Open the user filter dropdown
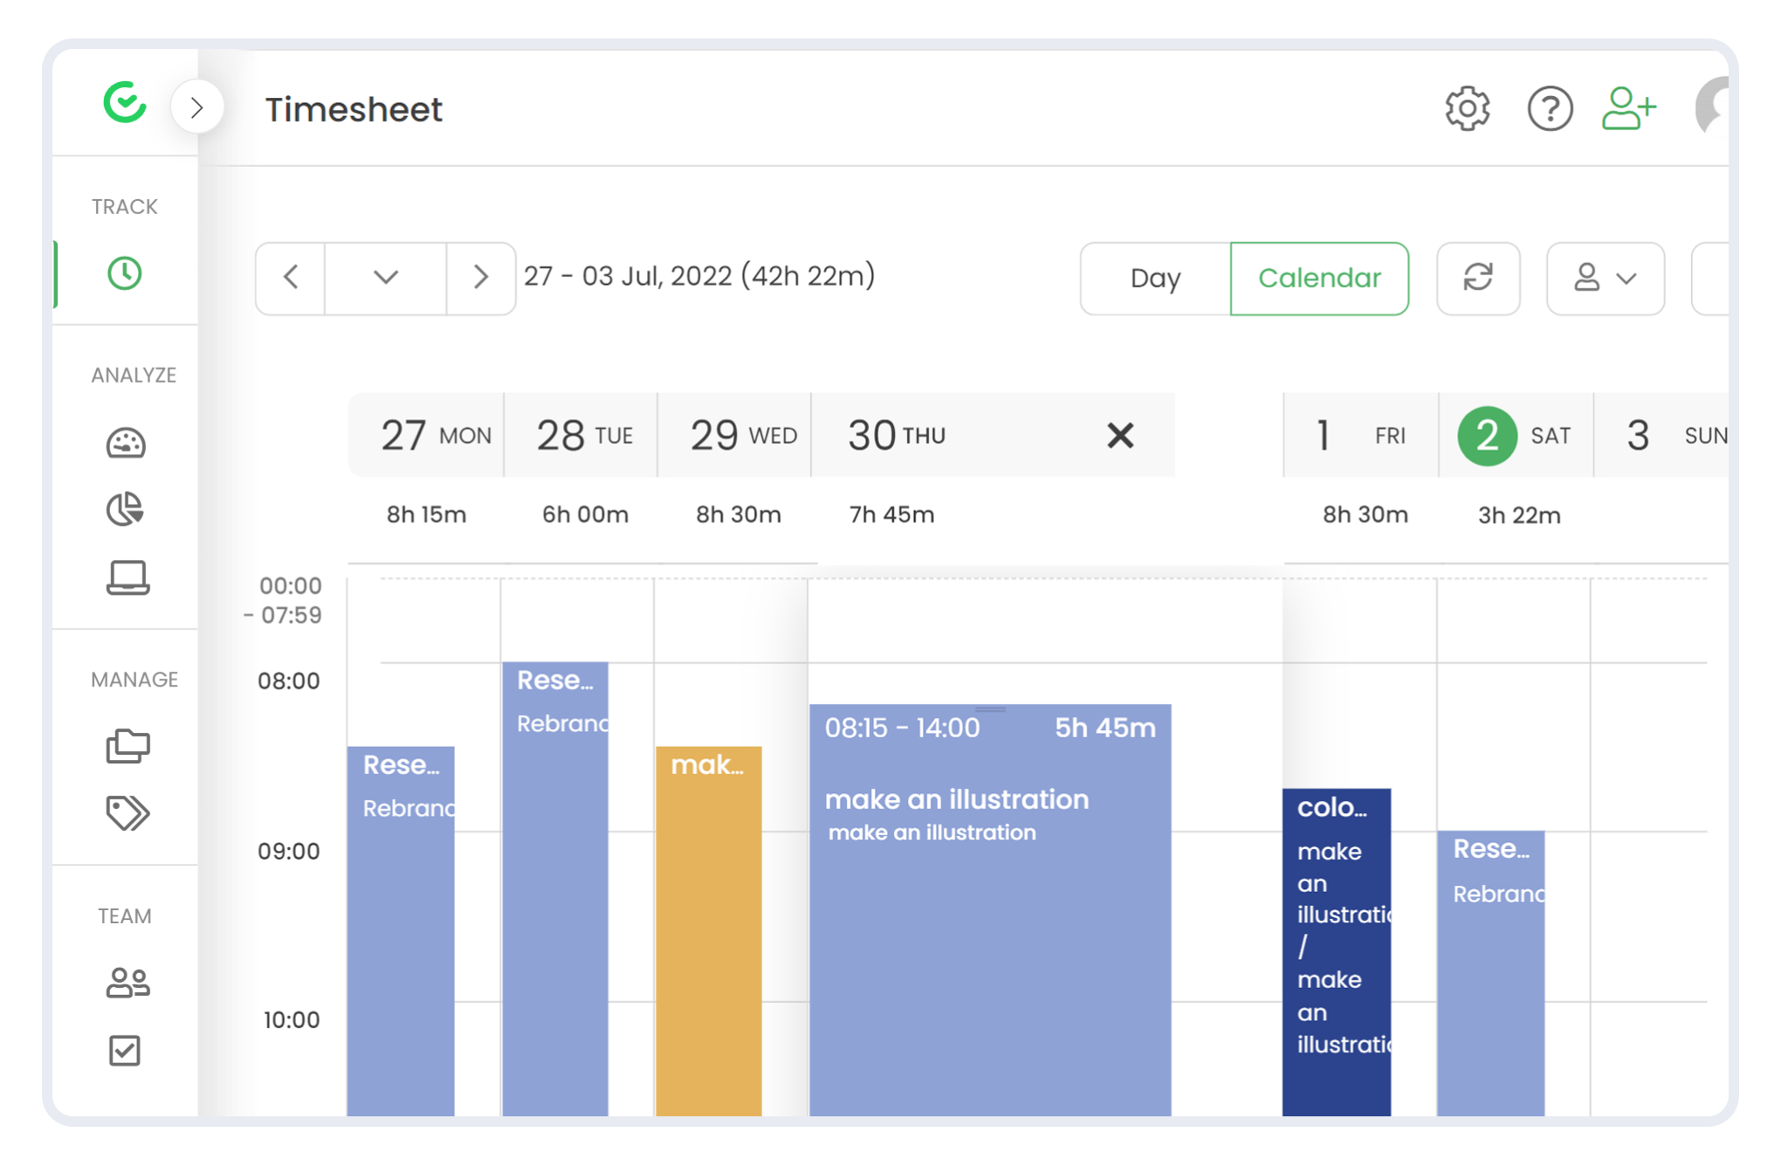 (x=1605, y=278)
